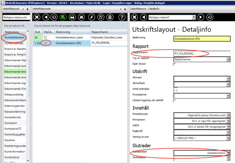
Task: Open the Typ av rapport dropdown
Action: point(228,59)
